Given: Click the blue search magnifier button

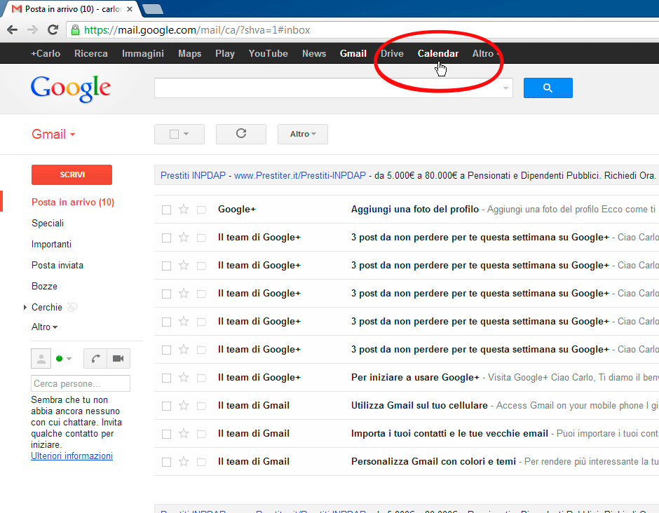Looking at the screenshot, I should point(548,88).
